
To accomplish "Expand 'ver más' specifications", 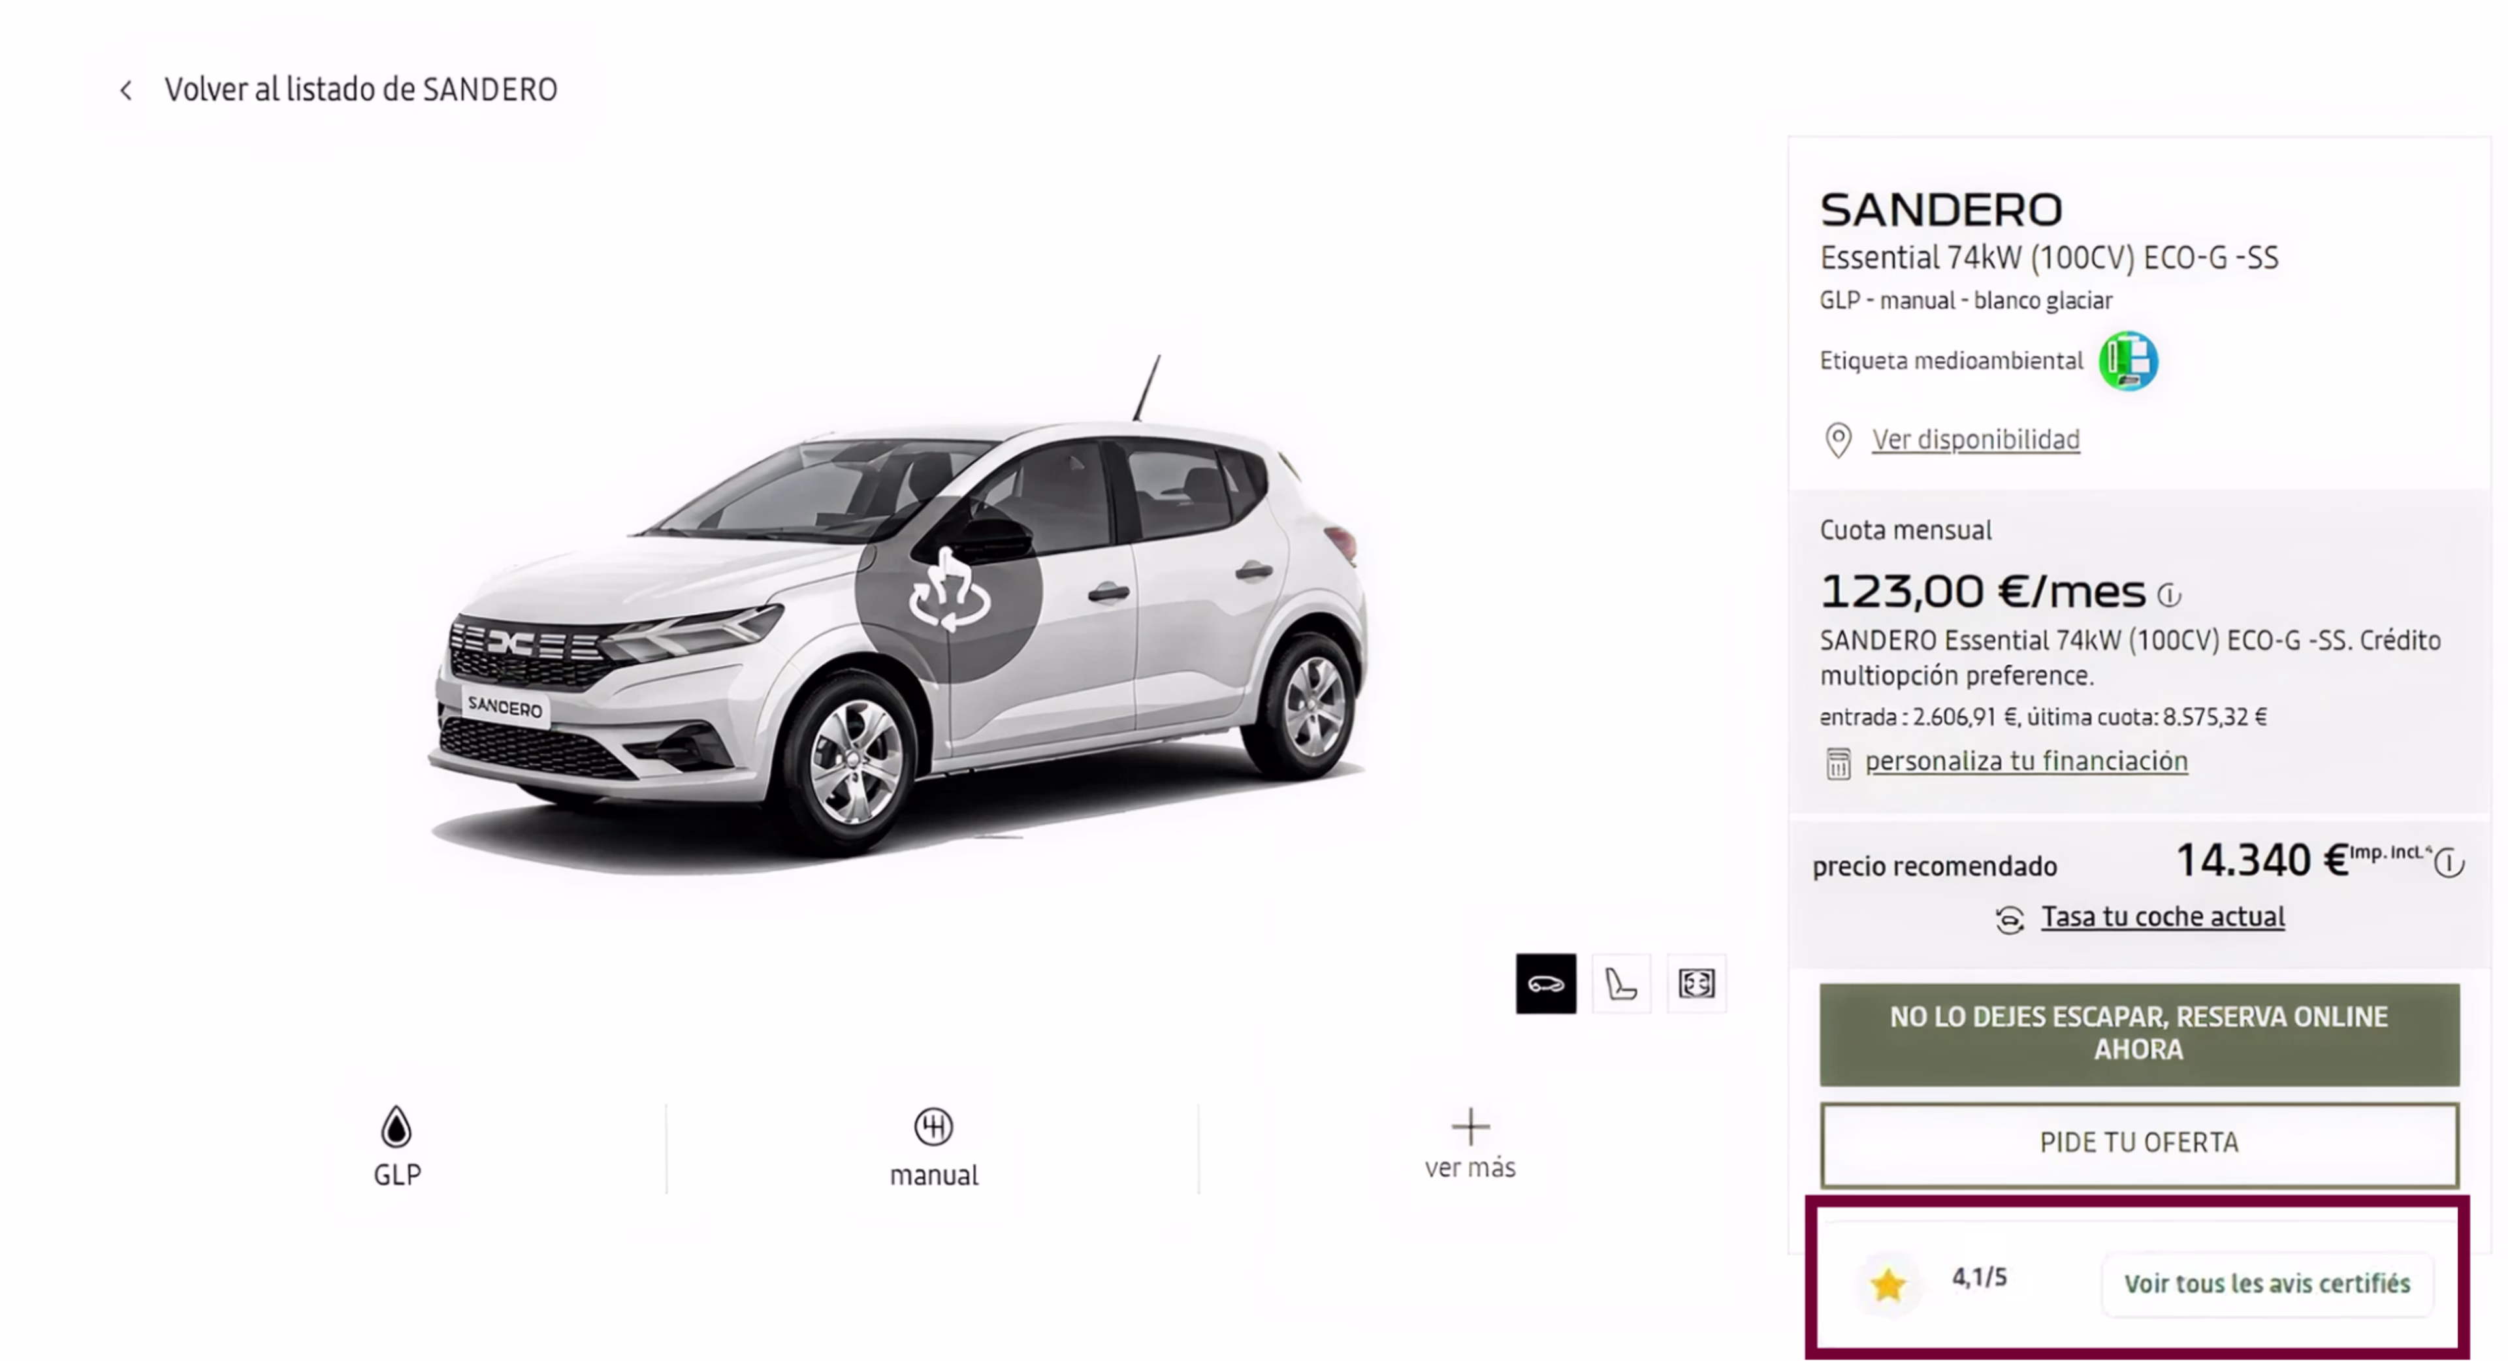I will click(x=1469, y=1145).
